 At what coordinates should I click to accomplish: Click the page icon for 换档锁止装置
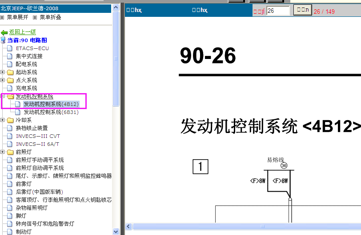10,128
